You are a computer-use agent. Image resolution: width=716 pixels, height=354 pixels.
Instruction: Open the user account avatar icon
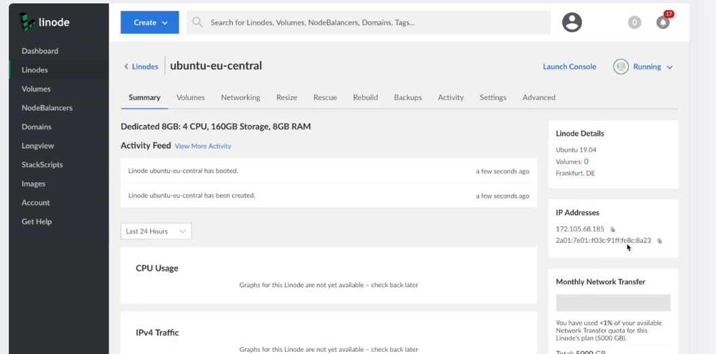[x=572, y=22]
